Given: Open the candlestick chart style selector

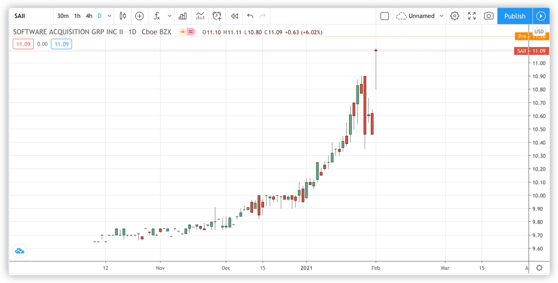Looking at the screenshot, I should (123, 16).
